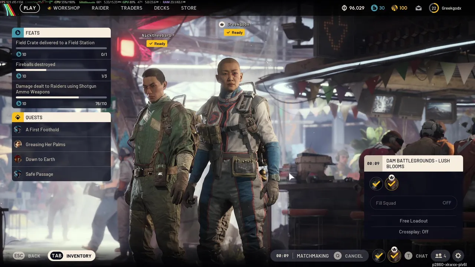Click the coin currency icon beside 96.029

pyautogui.click(x=344, y=8)
